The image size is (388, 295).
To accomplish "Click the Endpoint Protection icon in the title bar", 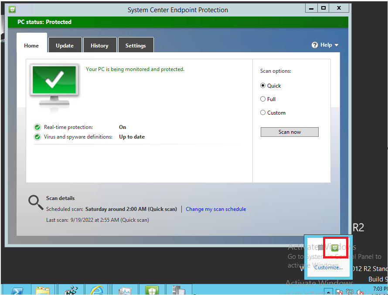I will (12, 9).
